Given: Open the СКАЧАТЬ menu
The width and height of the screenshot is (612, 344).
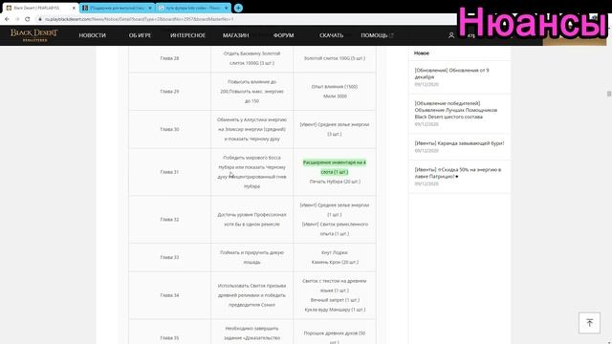Looking at the screenshot, I should tap(332, 35).
